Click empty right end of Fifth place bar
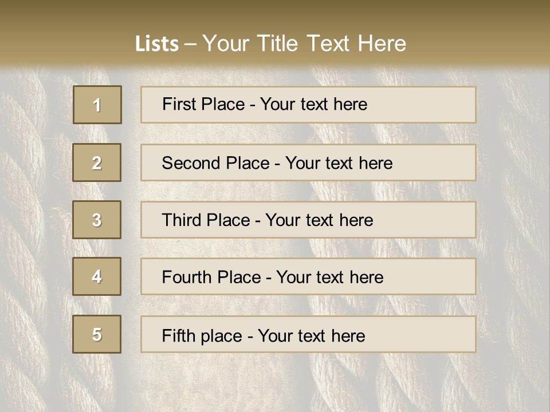 tap(421, 334)
